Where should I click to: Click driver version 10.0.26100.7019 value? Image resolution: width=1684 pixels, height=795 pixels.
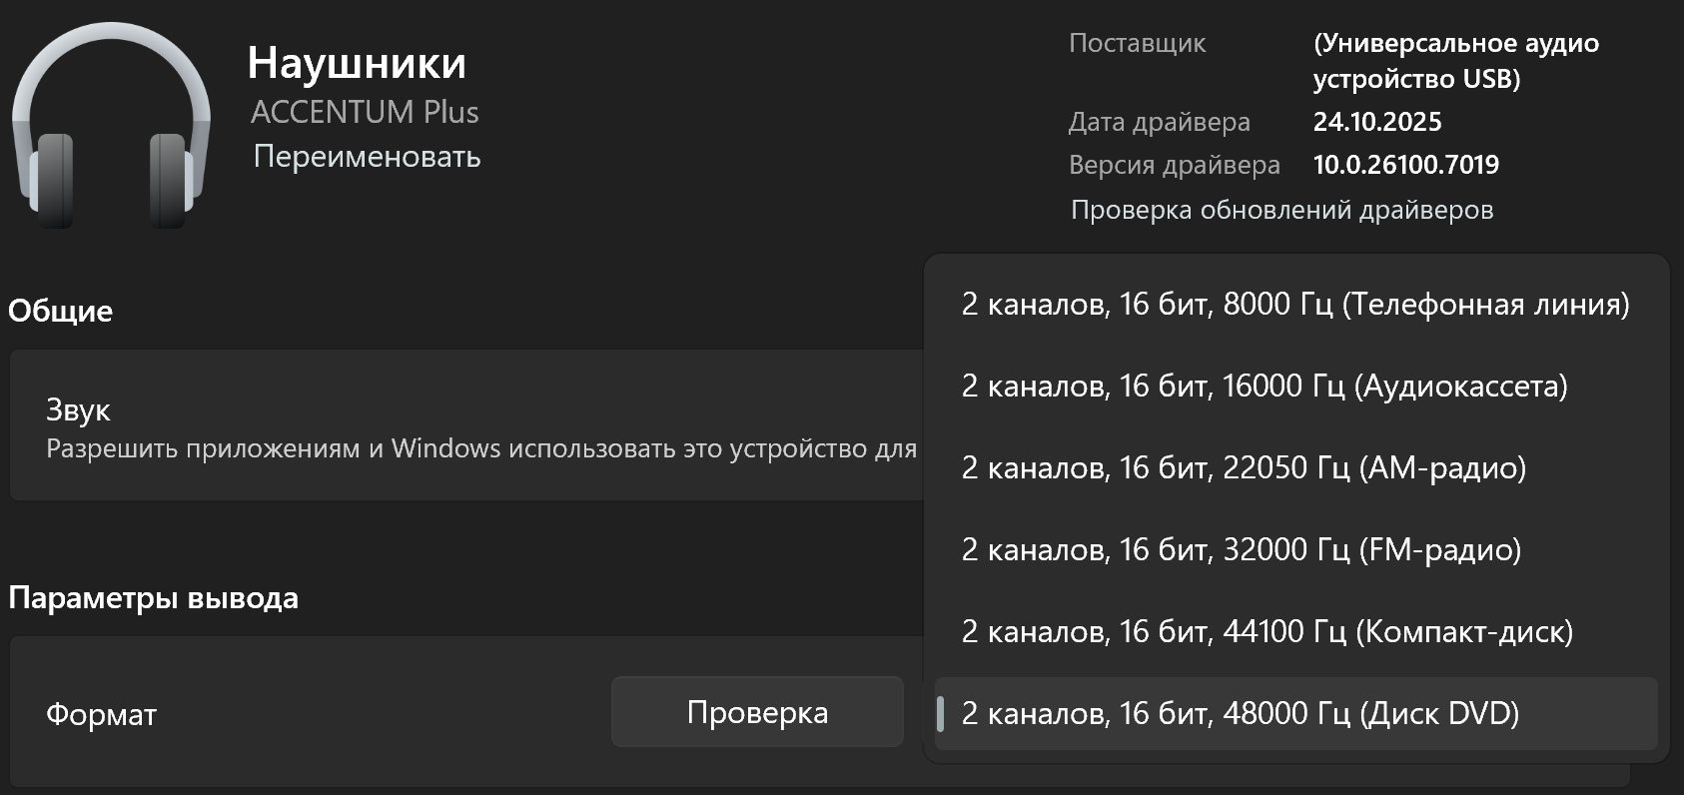[1405, 165]
